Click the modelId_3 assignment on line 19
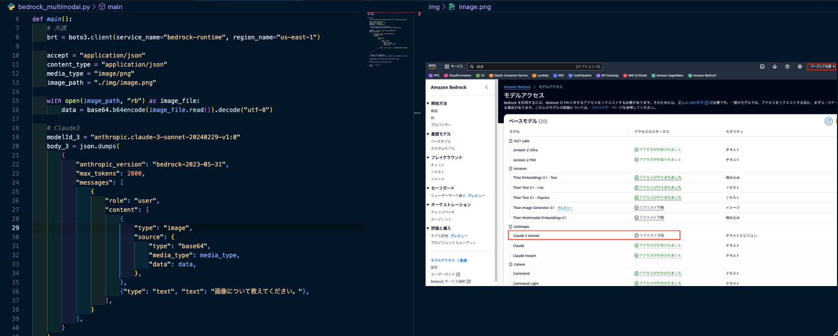The image size is (838, 336). pos(143,137)
